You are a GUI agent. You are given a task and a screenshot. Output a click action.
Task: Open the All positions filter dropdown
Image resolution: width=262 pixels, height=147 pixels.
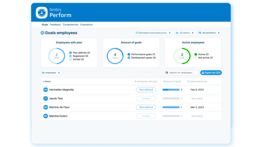pos(209,33)
